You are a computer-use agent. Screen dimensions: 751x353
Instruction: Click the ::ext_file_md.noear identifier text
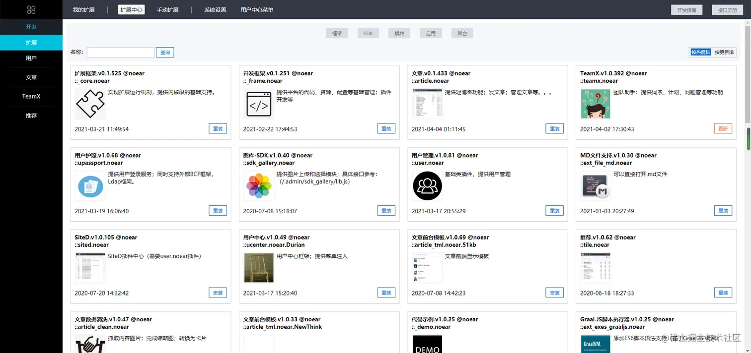click(x=606, y=163)
